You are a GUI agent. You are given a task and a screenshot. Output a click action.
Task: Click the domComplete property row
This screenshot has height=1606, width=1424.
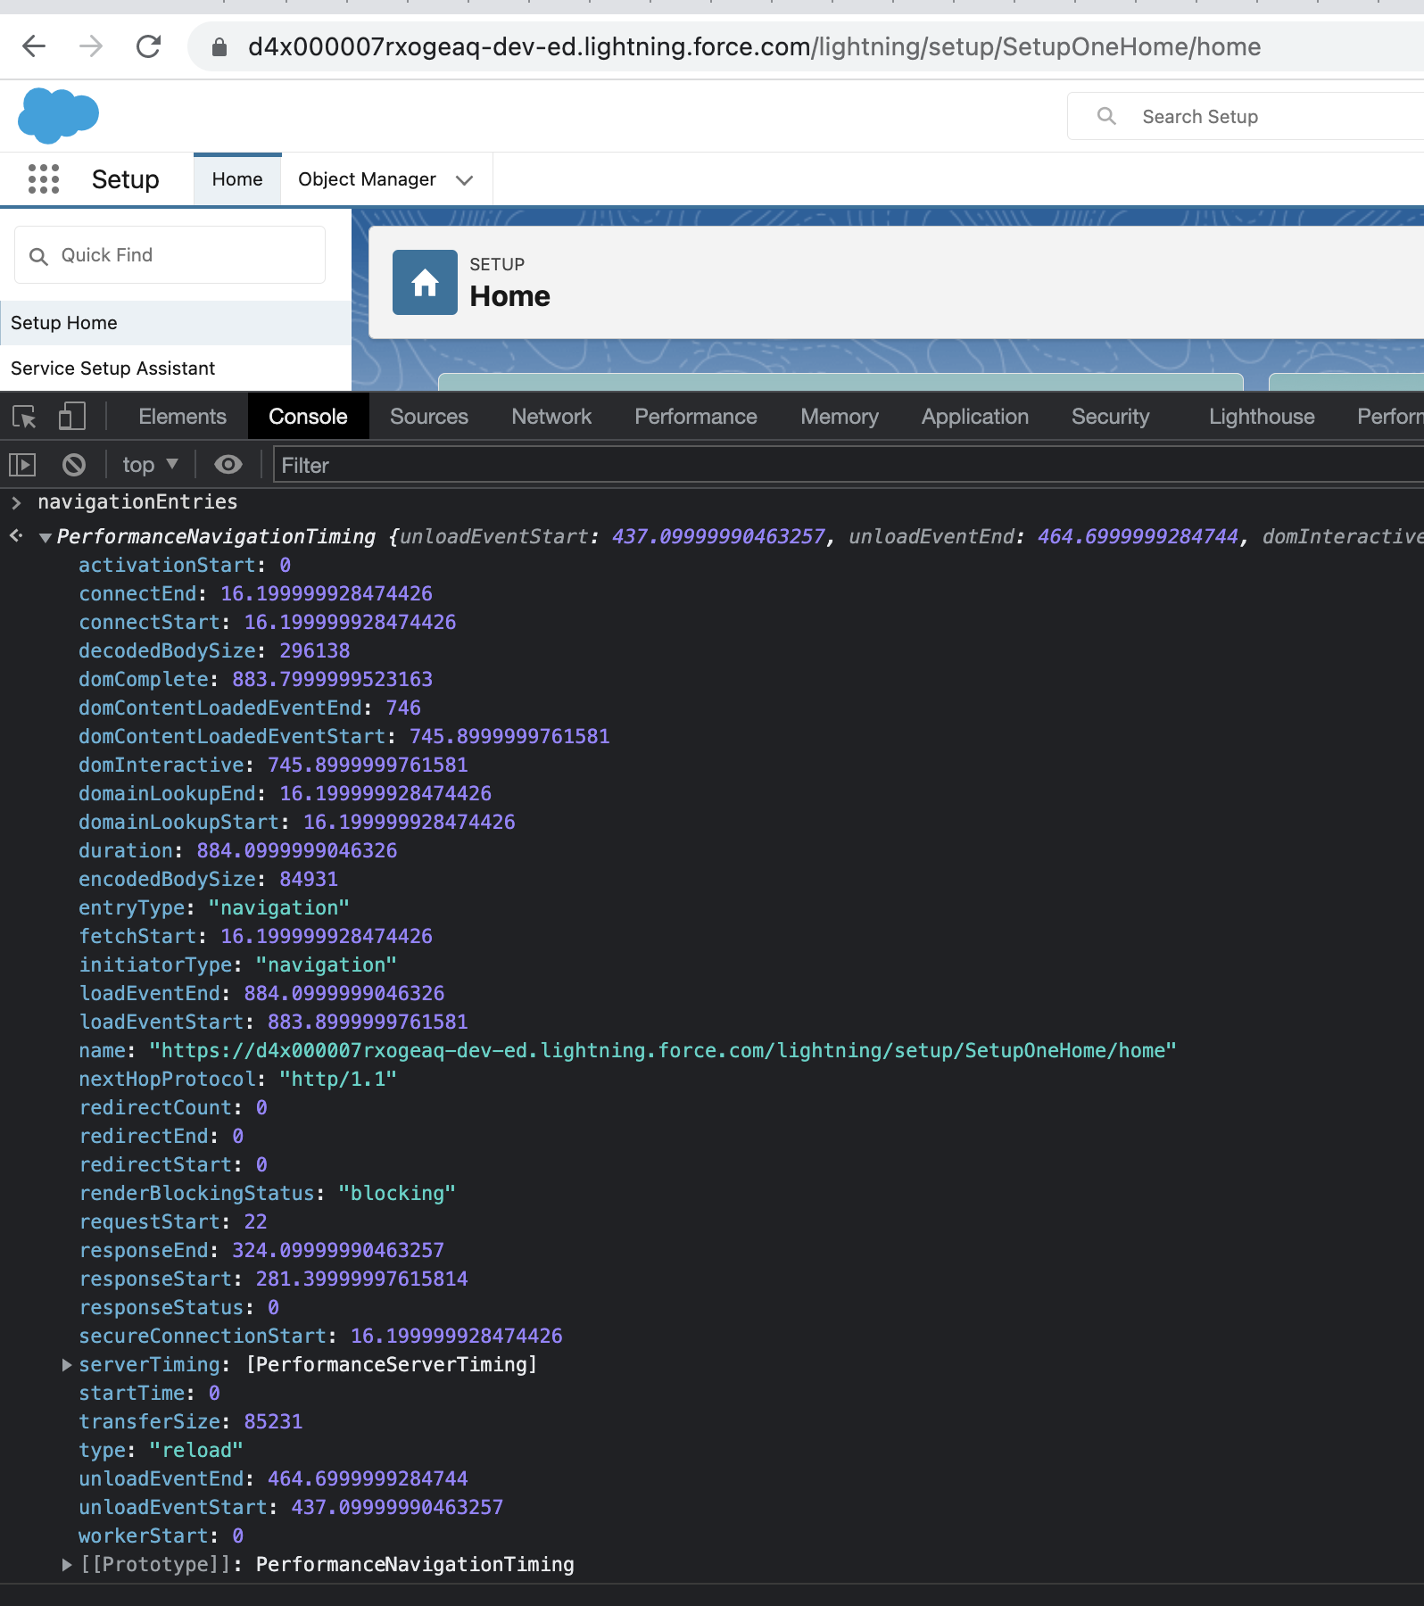click(x=255, y=679)
